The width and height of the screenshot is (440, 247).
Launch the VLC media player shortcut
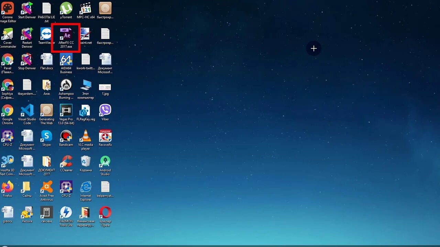tap(86, 140)
